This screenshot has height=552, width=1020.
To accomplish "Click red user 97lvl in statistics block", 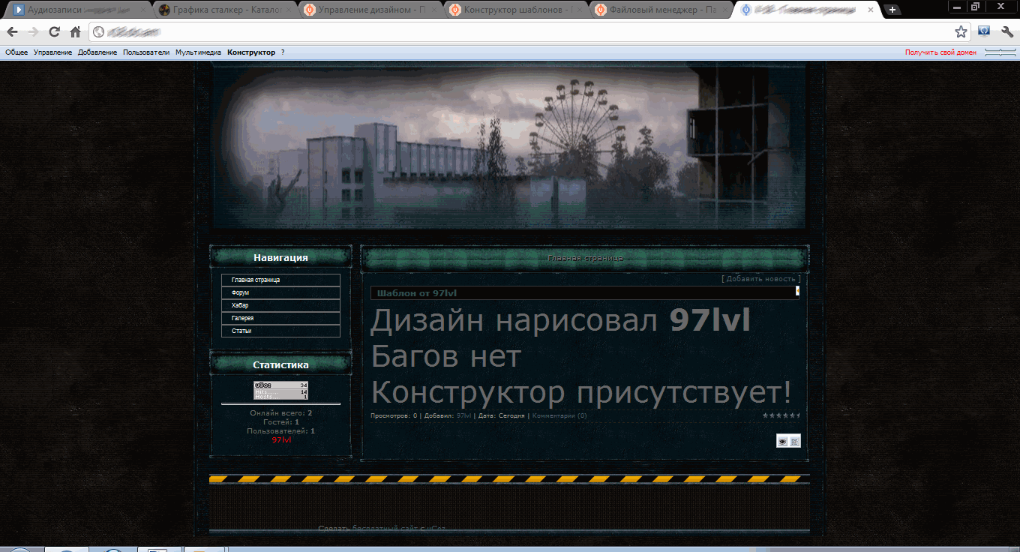I will coord(281,440).
